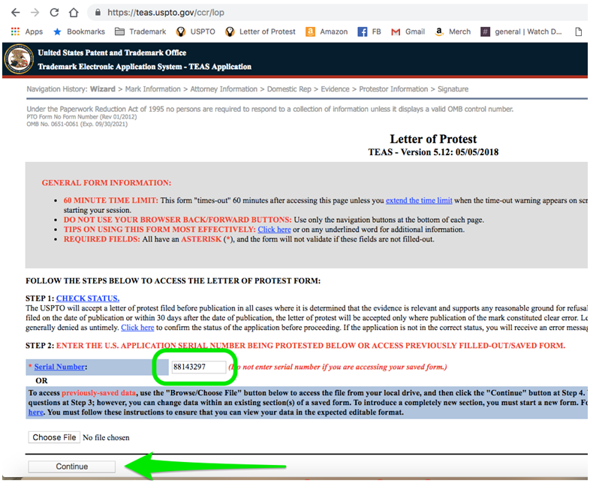Click the USPTO eagle seal logo
593x483 pixels.
(19, 59)
